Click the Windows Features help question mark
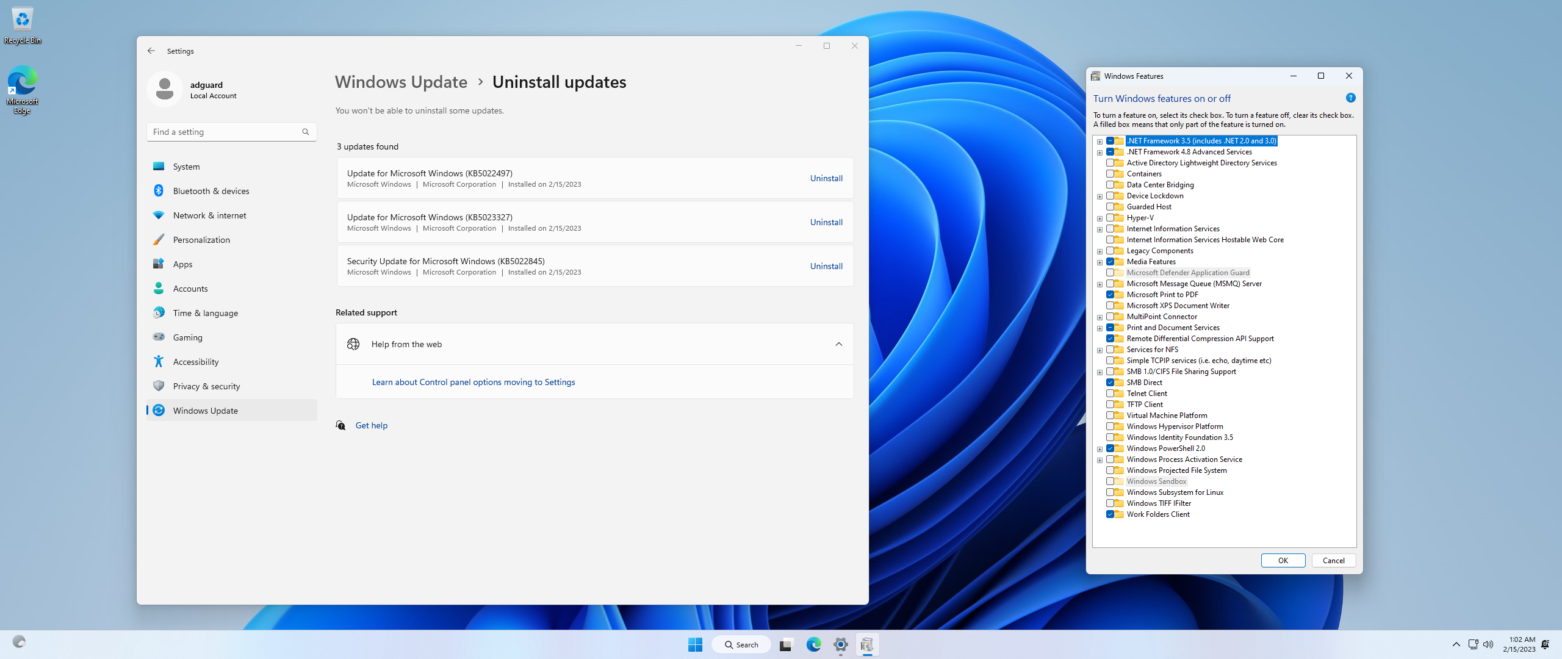The image size is (1562, 659). pyautogui.click(x=1350, y=98)
